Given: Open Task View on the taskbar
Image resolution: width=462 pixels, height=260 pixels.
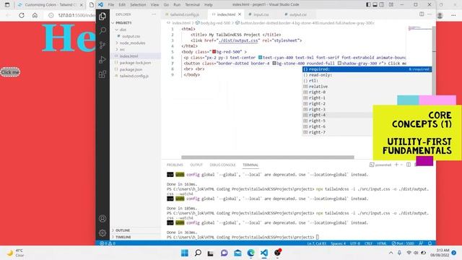Looking at the screenshot, I should pos(210,253).
